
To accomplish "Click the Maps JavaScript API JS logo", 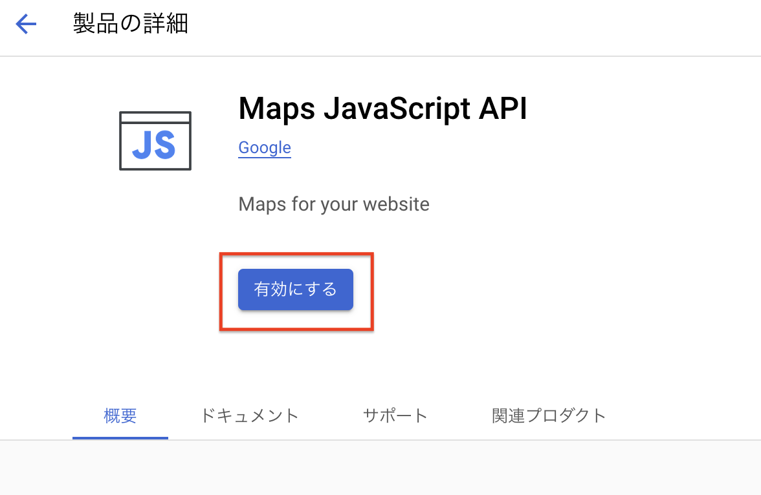I will [155, 140].
